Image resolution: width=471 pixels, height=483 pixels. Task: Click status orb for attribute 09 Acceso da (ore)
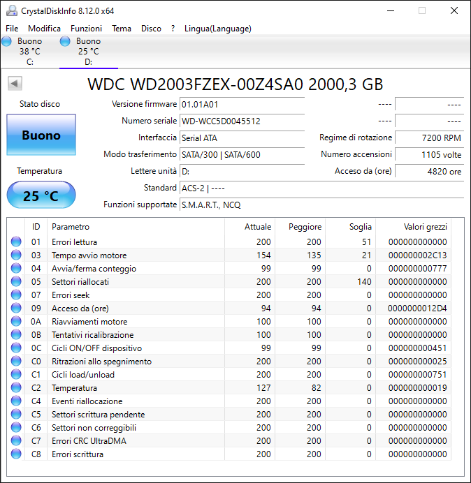[16, 308]
